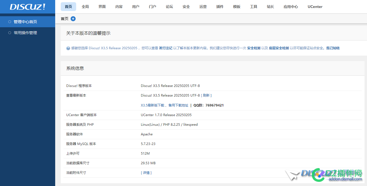367x186 pixels.
Task: Open the 安全 menu tab
Action: (186, 7)
